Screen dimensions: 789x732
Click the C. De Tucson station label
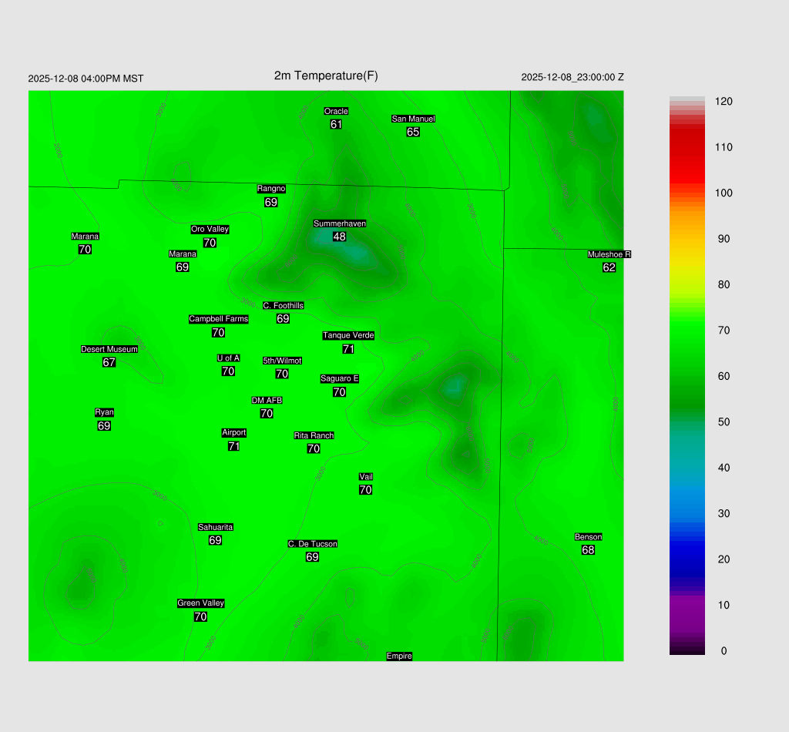(312, 544)
